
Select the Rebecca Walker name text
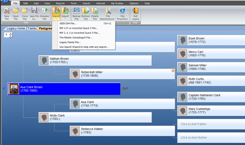(92, 129)
